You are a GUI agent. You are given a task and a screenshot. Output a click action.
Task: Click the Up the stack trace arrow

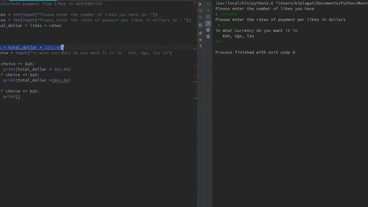[208, 4]
